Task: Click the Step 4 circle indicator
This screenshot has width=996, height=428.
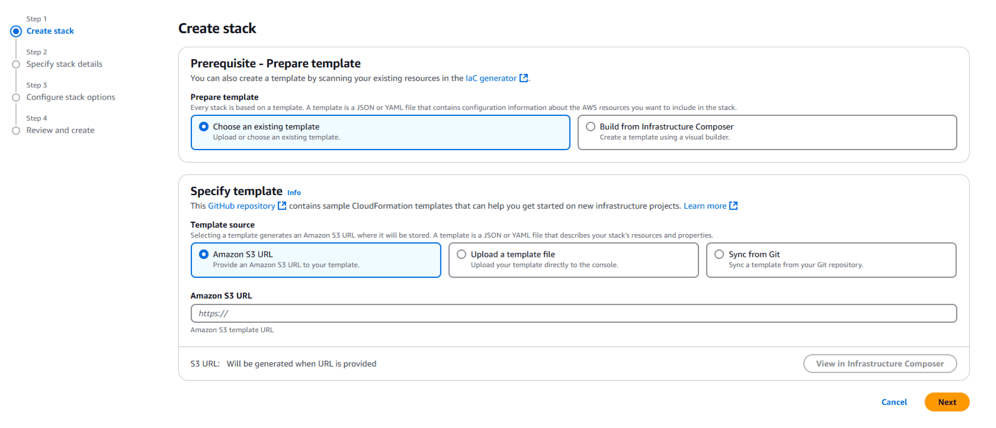Action: coord(16,130)
